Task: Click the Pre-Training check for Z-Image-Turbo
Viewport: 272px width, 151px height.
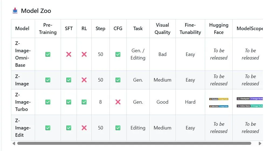Action: point(48,102)
